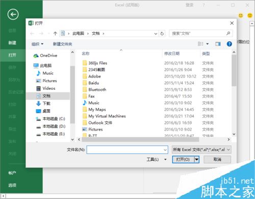Image resolution: width=255 pixels, height=199 pixels.
Task: Toggle the preview pane icon
Action: click(x=218, y=44)
